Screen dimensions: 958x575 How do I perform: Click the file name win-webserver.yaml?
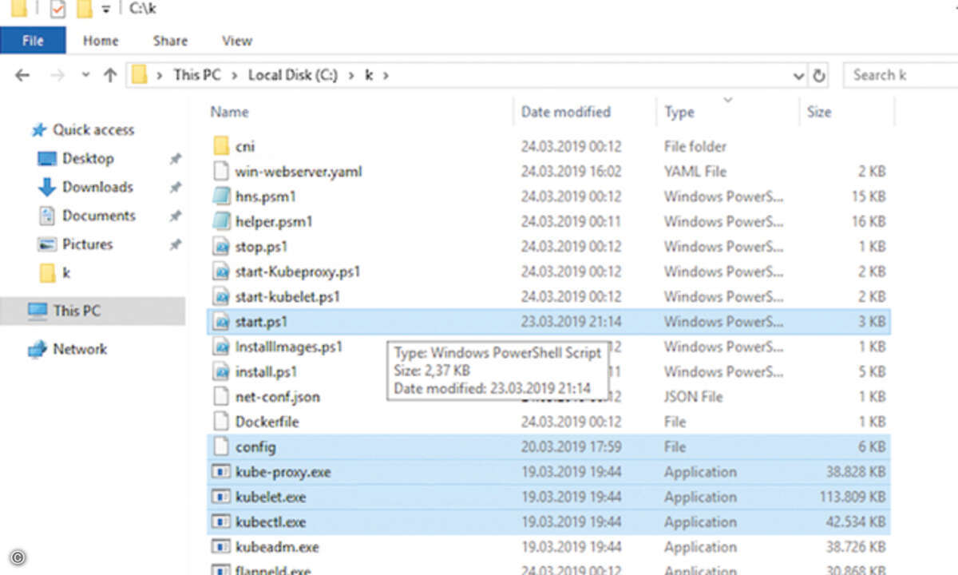299,171
